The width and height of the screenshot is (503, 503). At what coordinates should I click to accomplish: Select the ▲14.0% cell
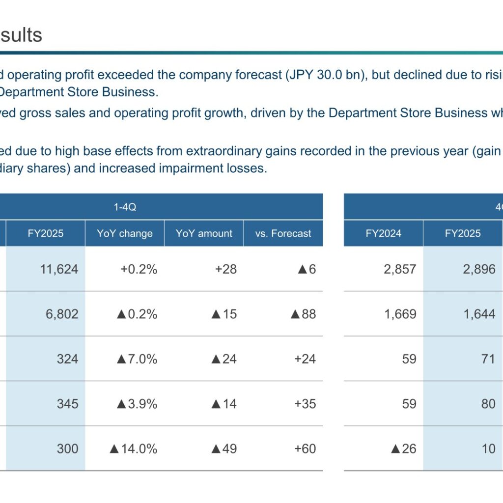(134, 449)
